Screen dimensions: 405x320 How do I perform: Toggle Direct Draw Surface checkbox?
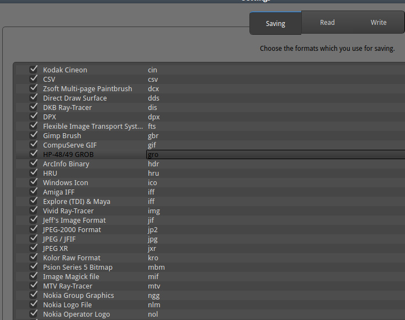(34, 97)
